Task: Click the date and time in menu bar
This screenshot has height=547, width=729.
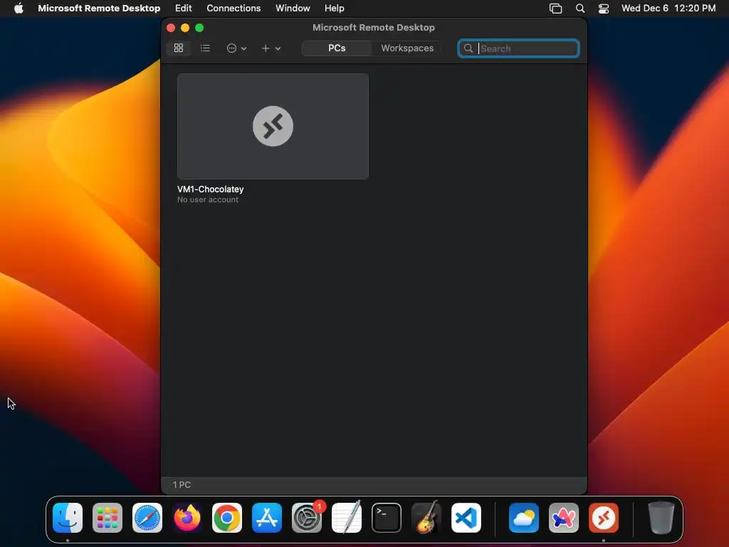Action: (668, 8)
